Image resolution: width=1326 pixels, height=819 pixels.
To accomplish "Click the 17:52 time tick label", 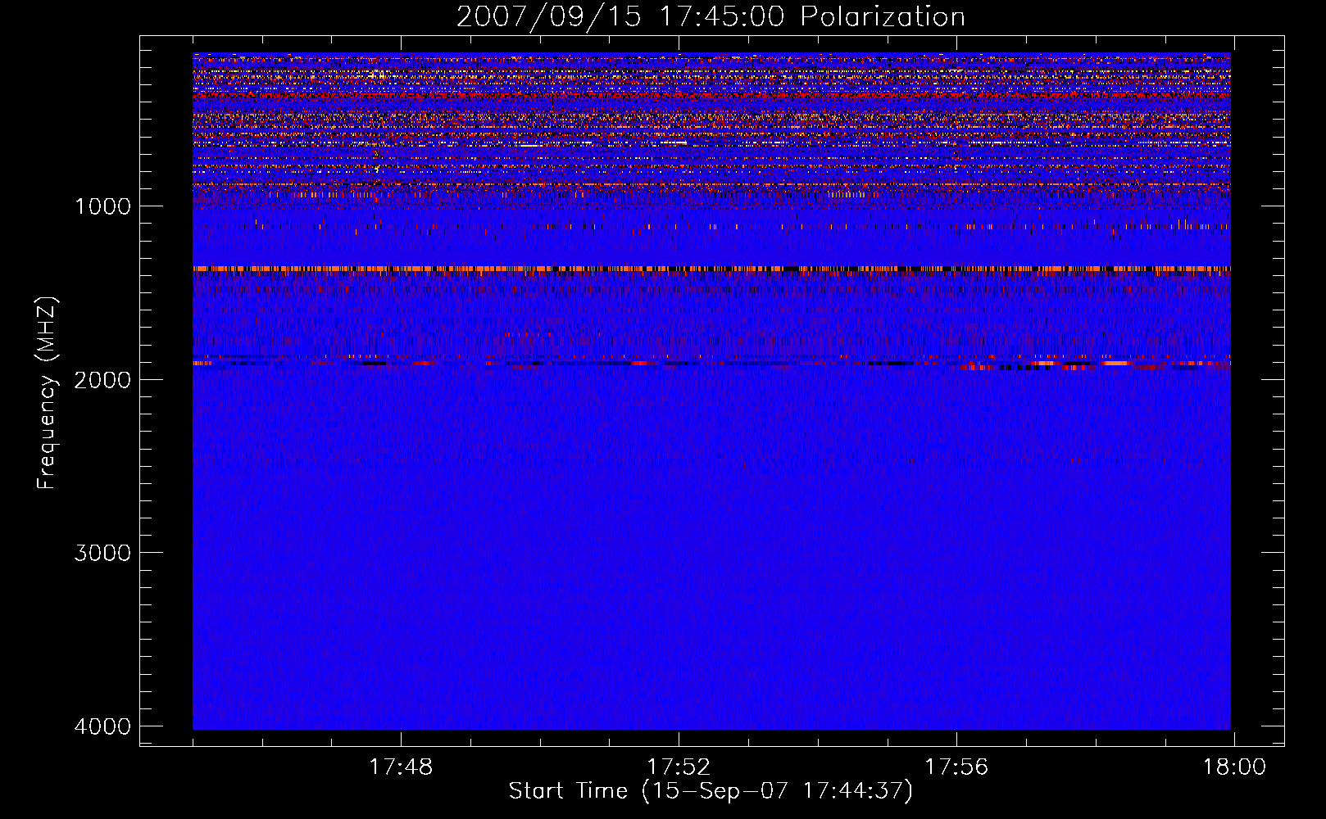I will [679, 767].
